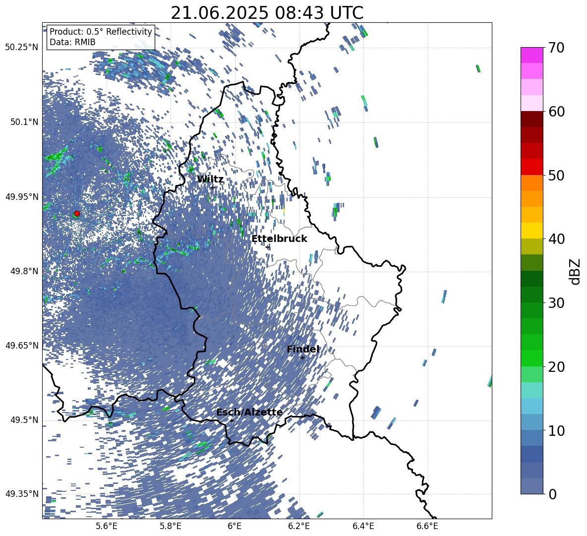Click the dBZ colorbar axis label
587x536 pixels.
tap(575, 271)
